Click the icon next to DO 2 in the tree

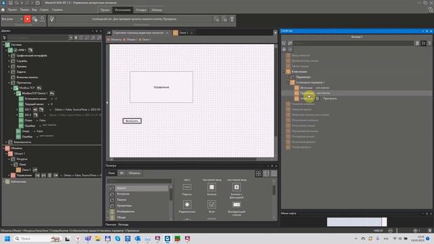35,115
